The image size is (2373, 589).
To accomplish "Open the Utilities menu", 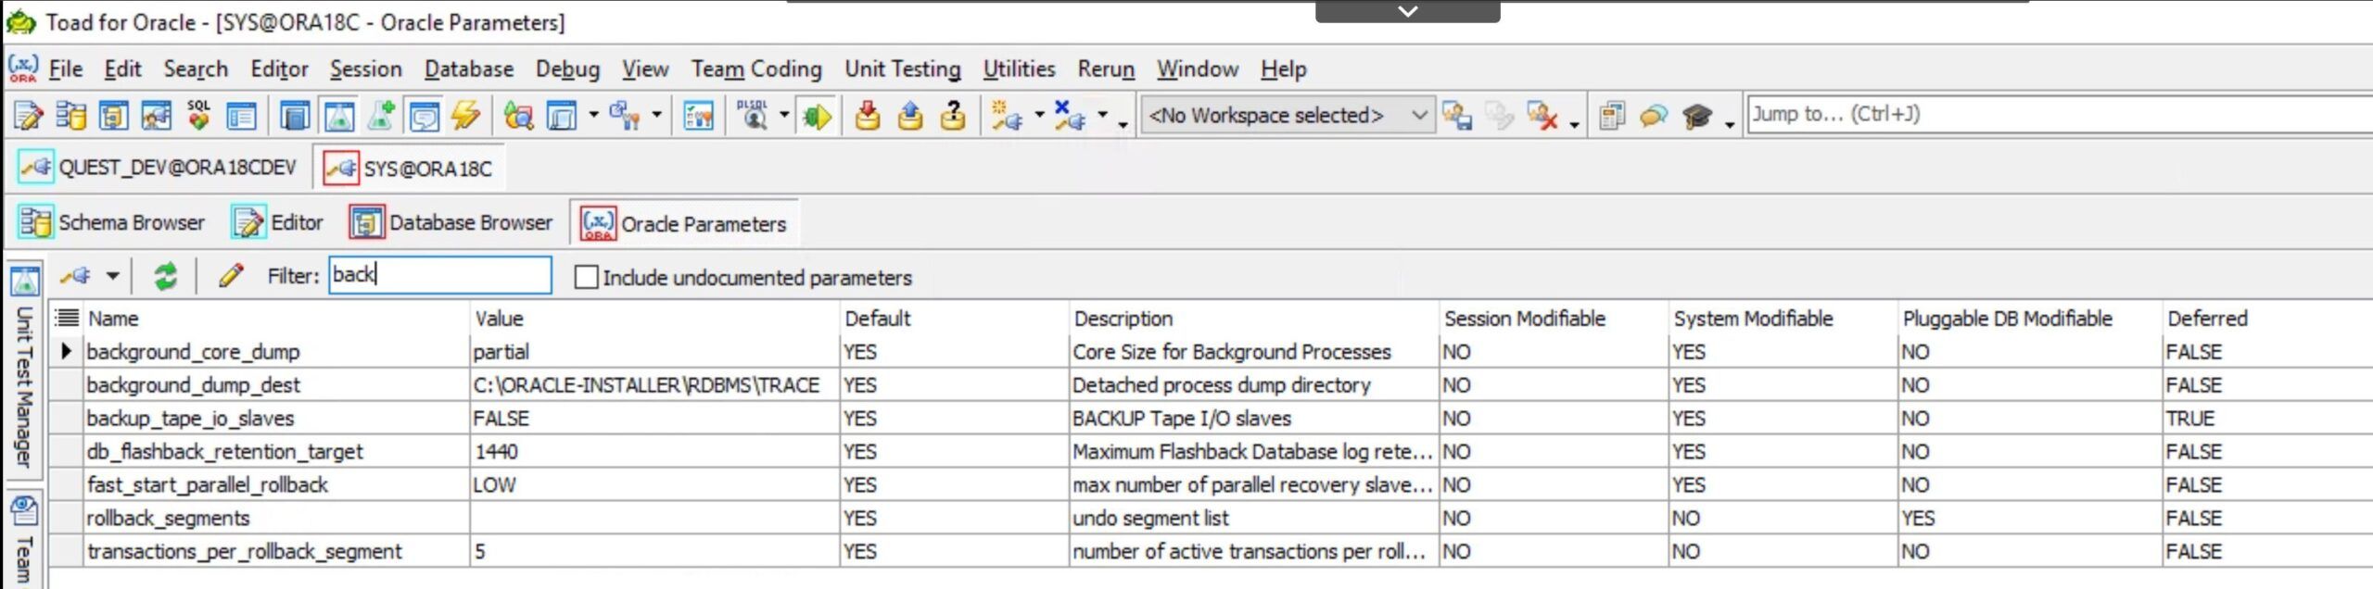I will pos(1019,69).
